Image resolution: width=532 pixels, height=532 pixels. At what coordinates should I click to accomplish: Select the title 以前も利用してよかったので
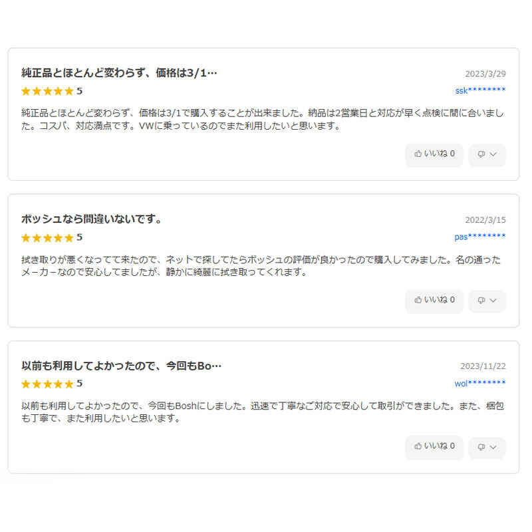coord(122,365)
